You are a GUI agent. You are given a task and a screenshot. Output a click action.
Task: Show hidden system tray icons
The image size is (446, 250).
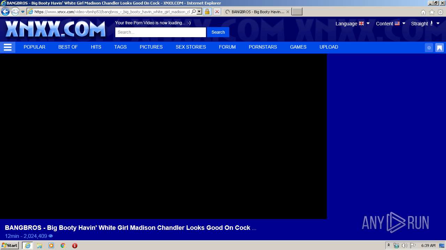[x=389, y=245]
